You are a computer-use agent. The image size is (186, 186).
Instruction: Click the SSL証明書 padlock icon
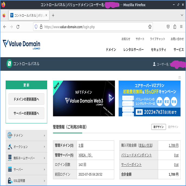click(x=10, y=181)
